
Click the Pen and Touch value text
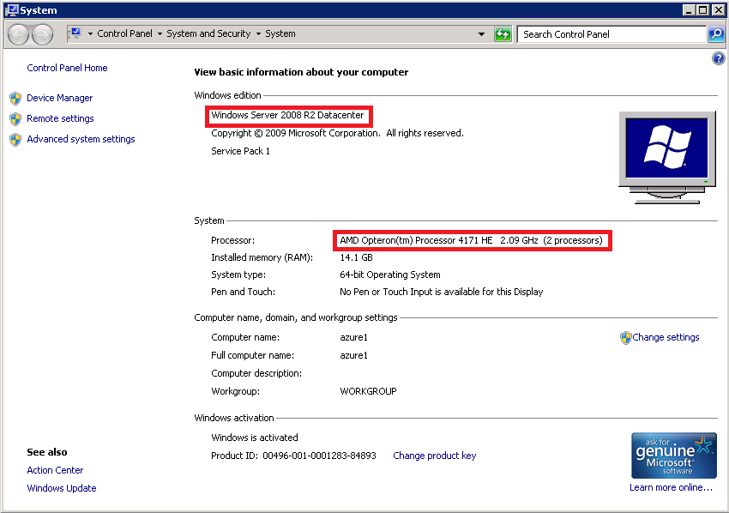point(441,292)
